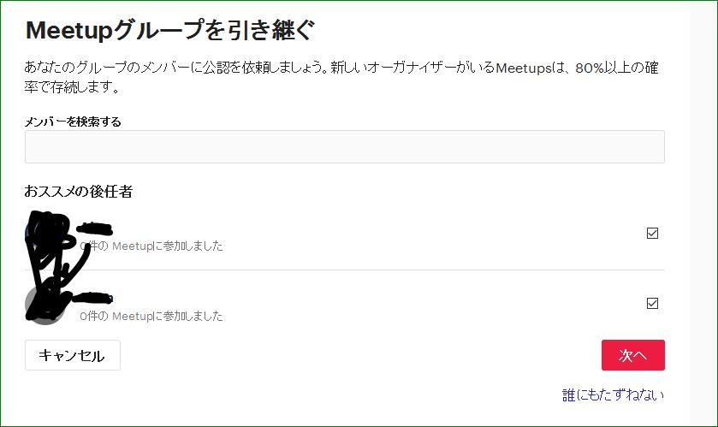Viewport: 718px width, 427px height.
Task: Click the メンバーを検索する search field
Action: pyautogui.click(x=344, y=146)
